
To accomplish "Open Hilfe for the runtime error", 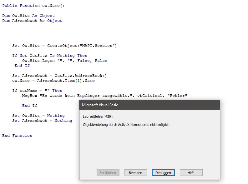I will pyautogui.click(x=191, y=173).
